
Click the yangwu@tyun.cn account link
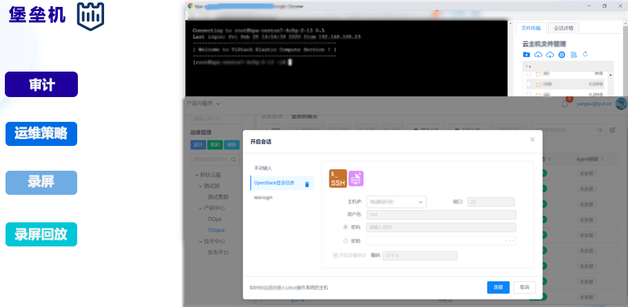[x=594, y=104]
